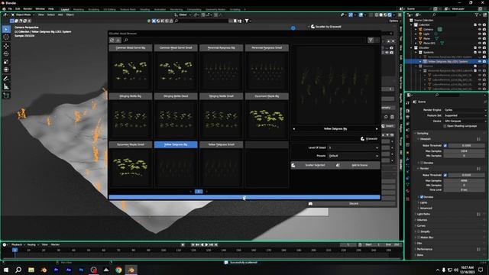Select the Measure tool in viewport toolbar
Screen dimensions: 489x275
point(6,86)
